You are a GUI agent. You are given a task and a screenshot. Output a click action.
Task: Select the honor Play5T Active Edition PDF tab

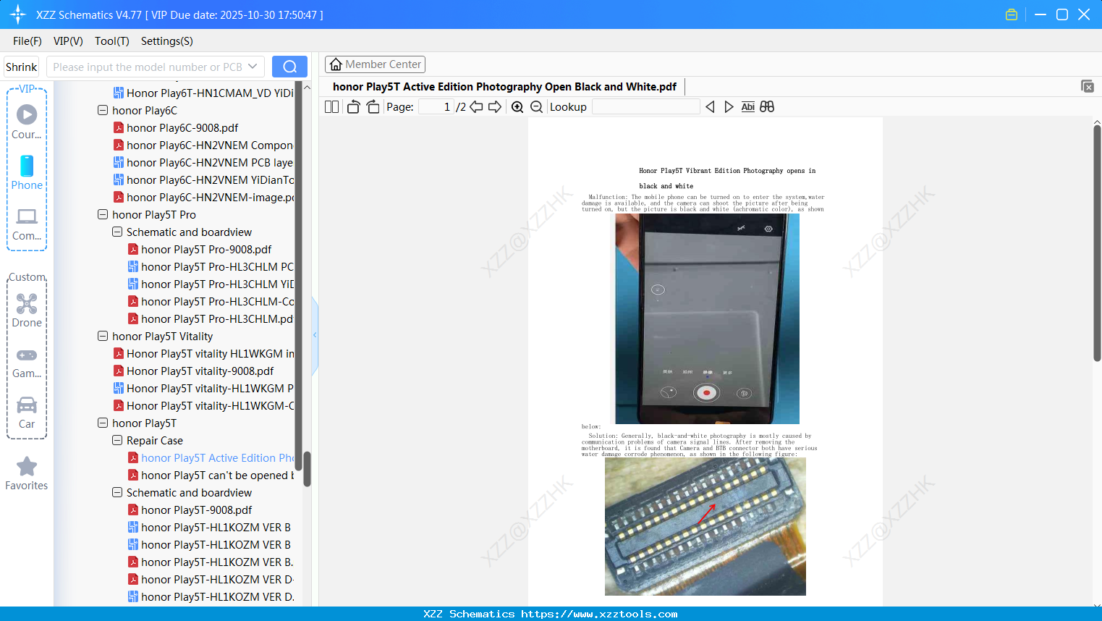504,87
